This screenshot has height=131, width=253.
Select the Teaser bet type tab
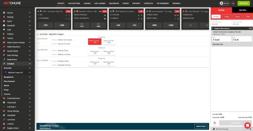[237, 16]
